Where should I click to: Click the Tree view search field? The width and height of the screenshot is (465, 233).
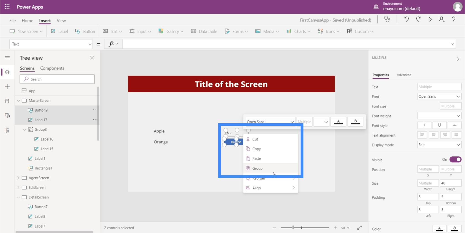(x=57, y=79)
